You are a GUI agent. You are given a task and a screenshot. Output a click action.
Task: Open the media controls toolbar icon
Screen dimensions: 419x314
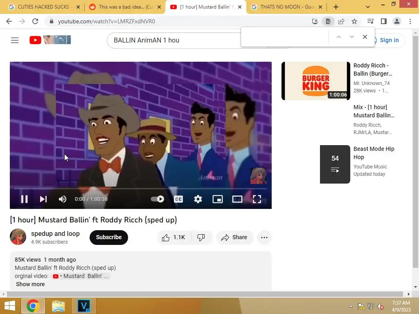[371, 21]
